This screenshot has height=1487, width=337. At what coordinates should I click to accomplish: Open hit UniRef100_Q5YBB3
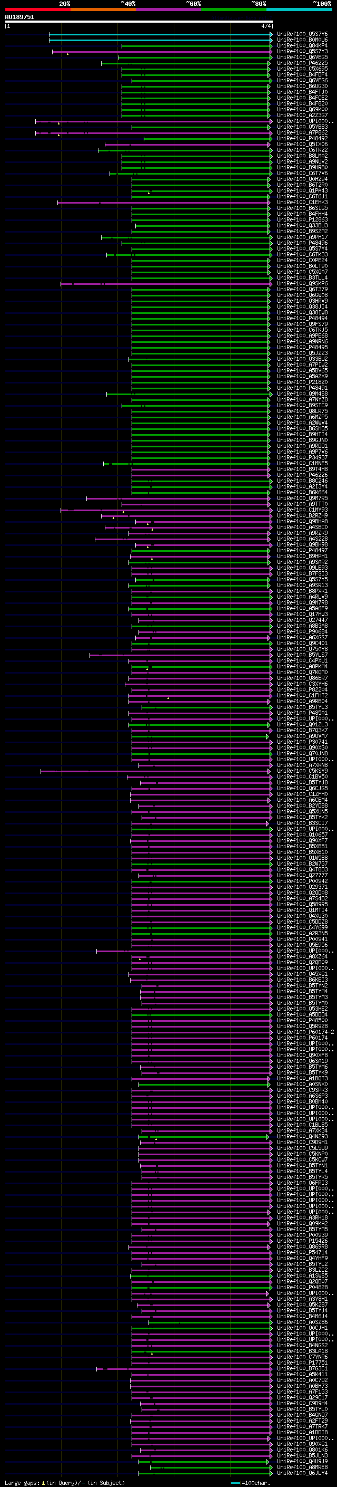tap(302, 127)
